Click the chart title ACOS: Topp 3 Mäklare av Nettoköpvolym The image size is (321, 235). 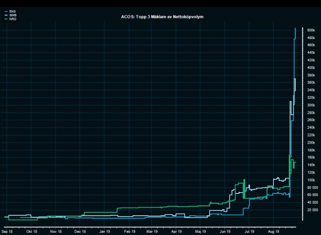tap(162, 17)
